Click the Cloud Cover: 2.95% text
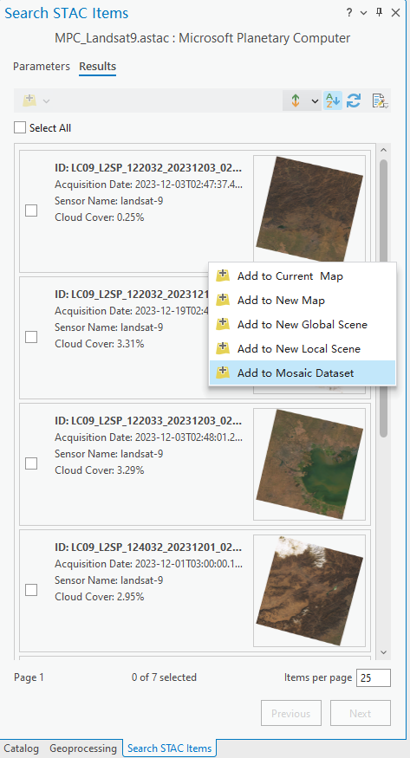The height and width of the screenshot is (758, 410). 100,597
